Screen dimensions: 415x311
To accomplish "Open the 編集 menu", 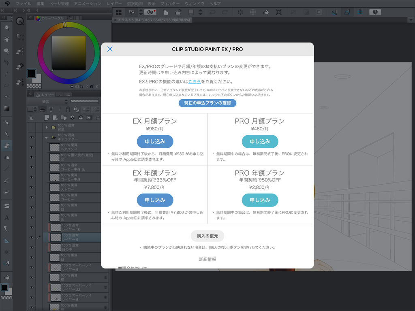I will (40, 3).
